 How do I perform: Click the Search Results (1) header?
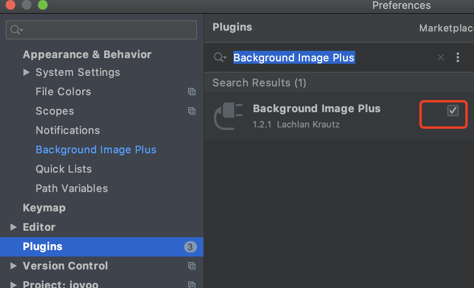259,83
